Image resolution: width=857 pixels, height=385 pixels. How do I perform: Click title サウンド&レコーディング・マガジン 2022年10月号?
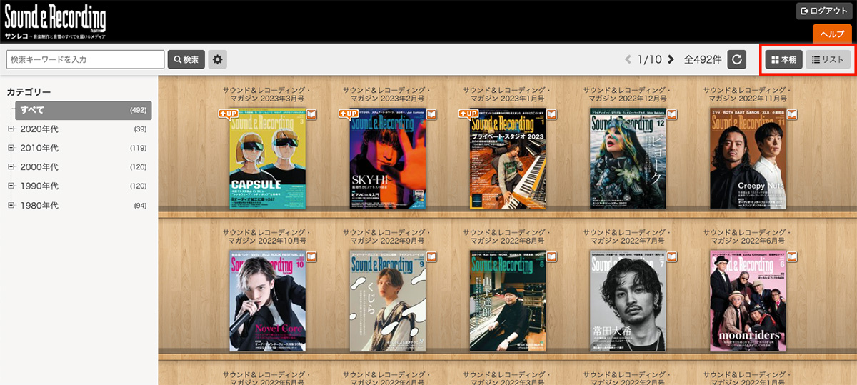tap(268, 237)
